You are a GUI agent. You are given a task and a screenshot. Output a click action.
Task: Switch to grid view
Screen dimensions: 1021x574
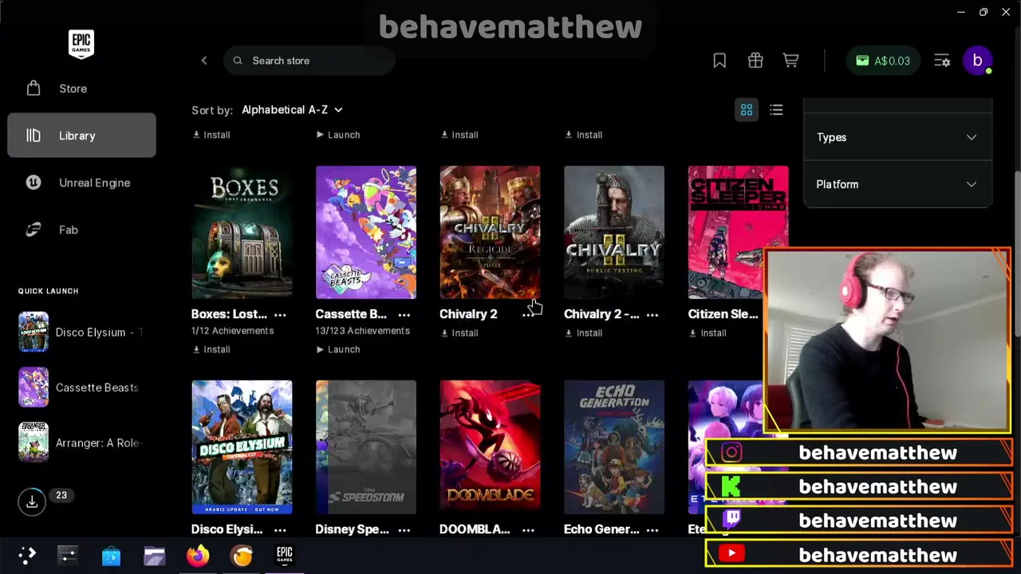pos(747,110)
